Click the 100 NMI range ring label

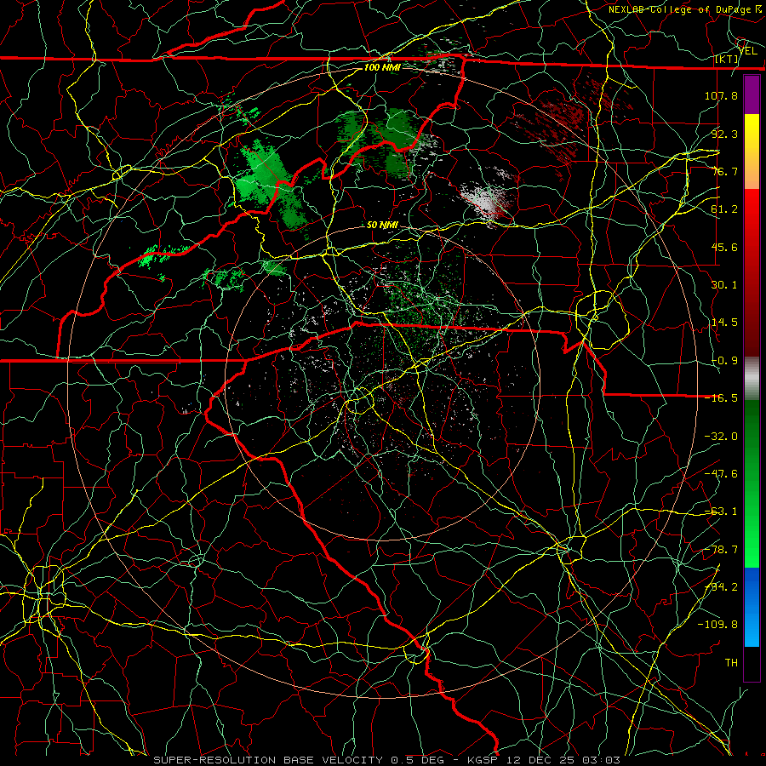(x=382, y=67)
